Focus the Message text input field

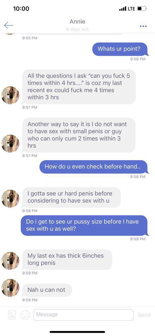point(84,315)
